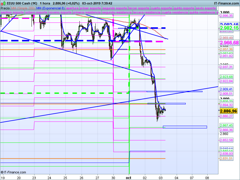Select the Precio legend label

5,8
